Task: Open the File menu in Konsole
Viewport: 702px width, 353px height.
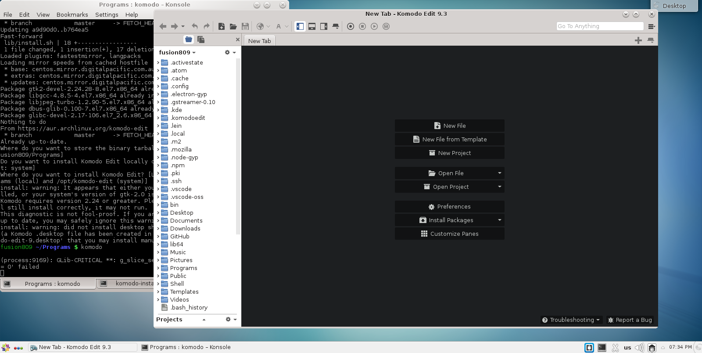Action: (x=8, y=14)
